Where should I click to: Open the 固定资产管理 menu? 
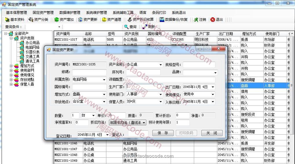(x=43, y=13)
